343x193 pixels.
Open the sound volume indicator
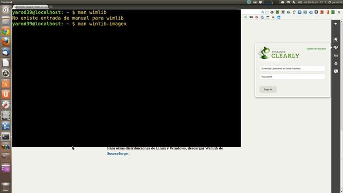click(300, 2)
